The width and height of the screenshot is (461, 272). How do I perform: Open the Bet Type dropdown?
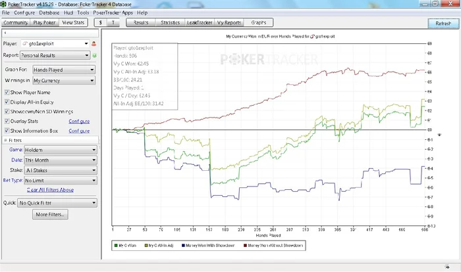61,181
